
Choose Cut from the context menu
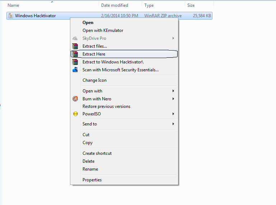[x=124, y=135]
